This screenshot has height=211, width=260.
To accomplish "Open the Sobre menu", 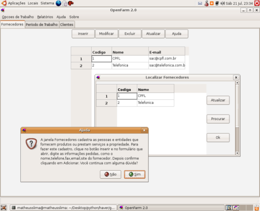I will (74, 17).
